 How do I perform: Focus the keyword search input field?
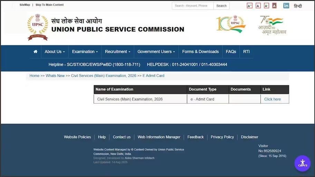[x=193, y=6]
